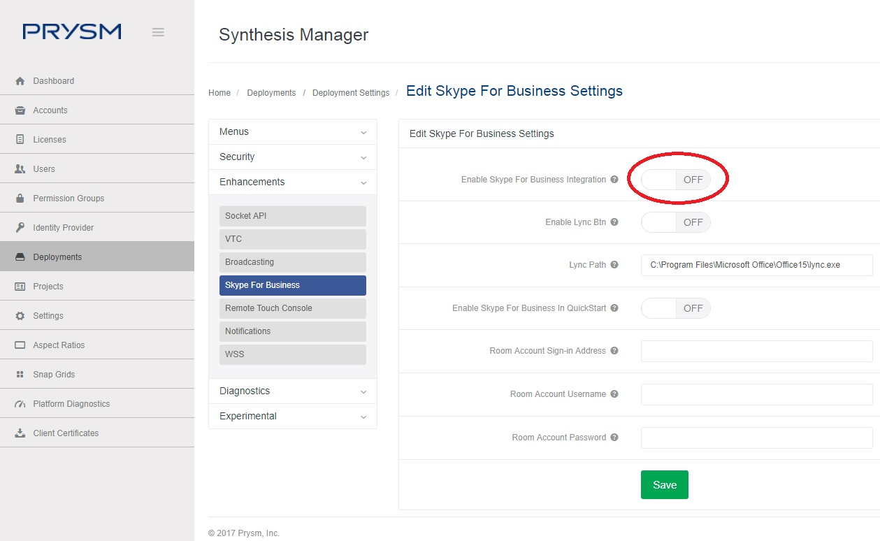Viewport: 880px width, 541px height.
Task: Expand the Diagnostics section chevron
Action: [x=363, y=391]
